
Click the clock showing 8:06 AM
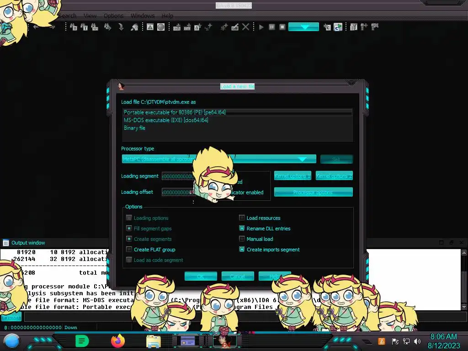coord(443,336)
